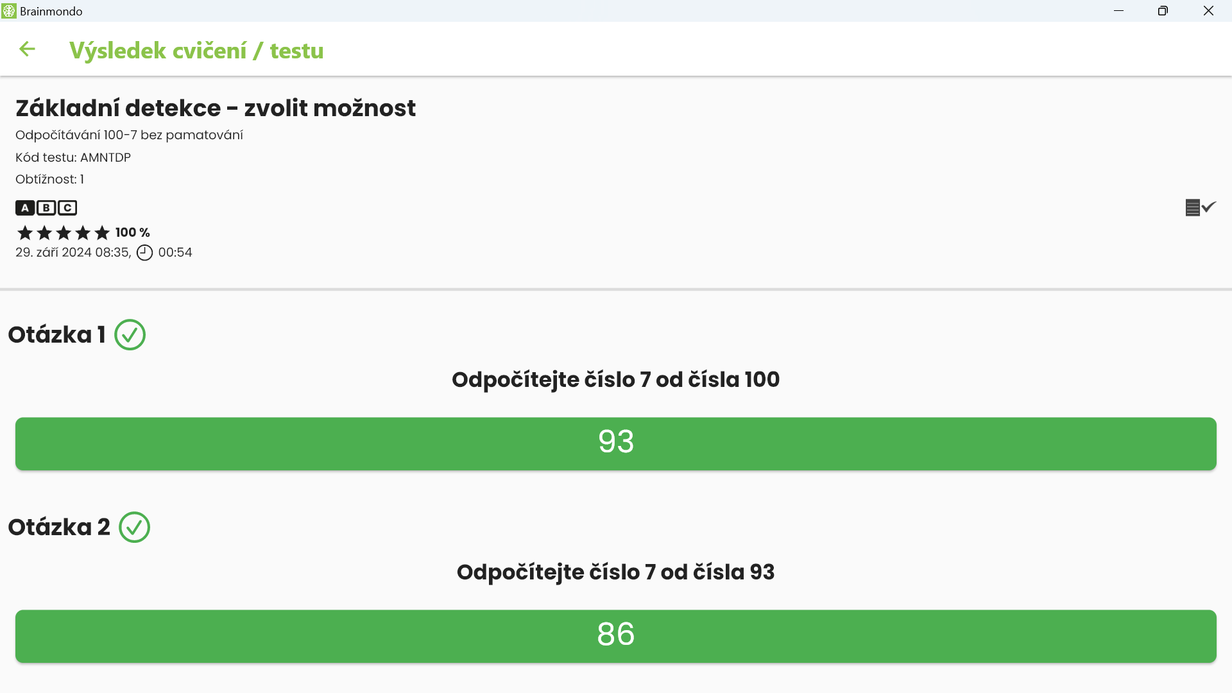The height and width of the screenshot is (693, 1232).
Task: Click the test code AMNTDP line
Action: [73, 157]
